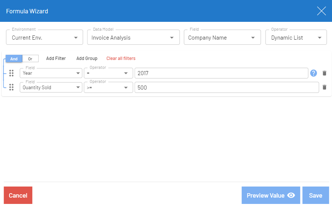Viewport: 332px width, 208px height.
Task: Open the Dynamic List operator dropdown
Action: coord(296,37)
